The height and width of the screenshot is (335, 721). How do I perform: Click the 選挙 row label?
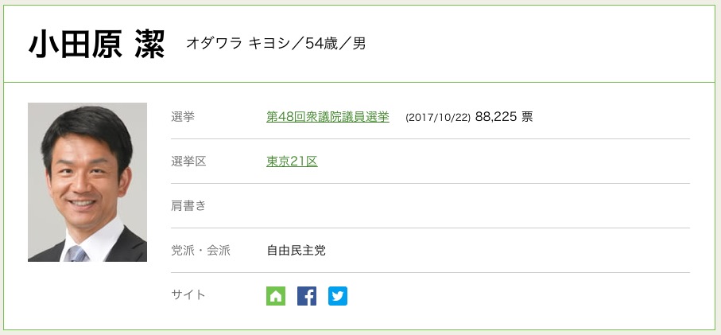[183, 117]
